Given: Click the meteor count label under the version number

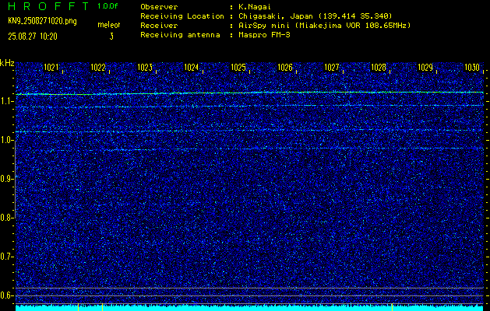Looking at the screenshot, I should point(109,25).
